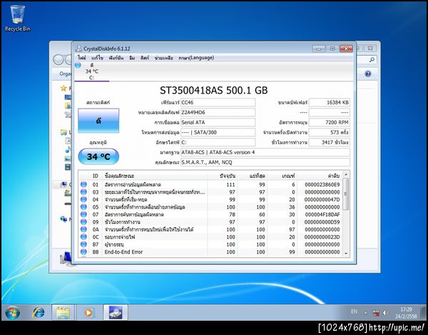Screen dimensions: 428x335
Task: Click the blue status orb of disk C: tab
Action: click(78, 65)
